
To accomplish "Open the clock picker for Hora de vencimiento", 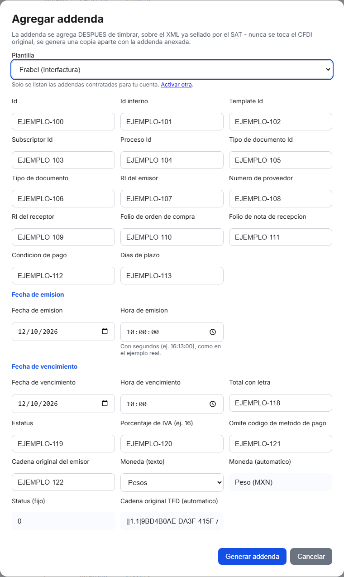I will pos(213,404).
